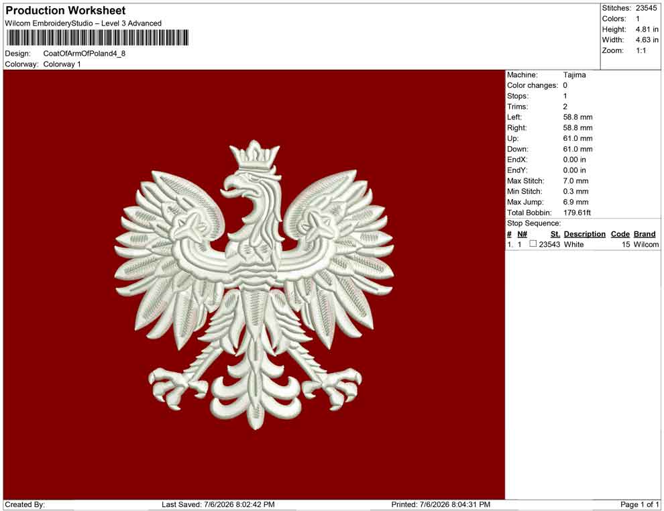Click the 'EndY:' label
Screen dimensions: 664x511
(x=517, y=170)
